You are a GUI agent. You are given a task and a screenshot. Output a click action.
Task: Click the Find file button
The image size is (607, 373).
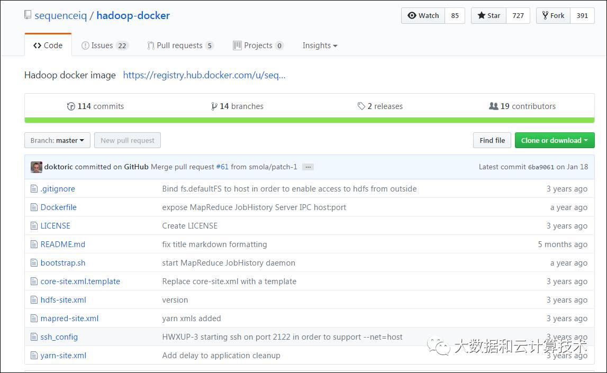(x=492, y=140)
